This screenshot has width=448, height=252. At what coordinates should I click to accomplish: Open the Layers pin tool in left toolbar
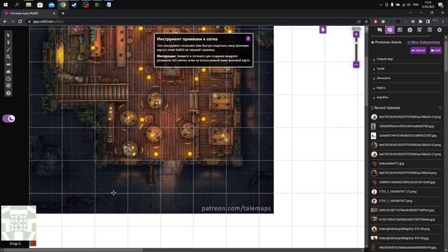pos(8,43)
